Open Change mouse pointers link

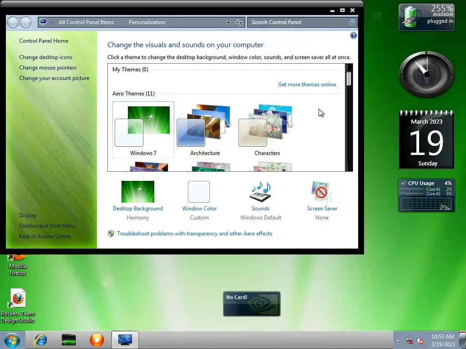[48, 68]
